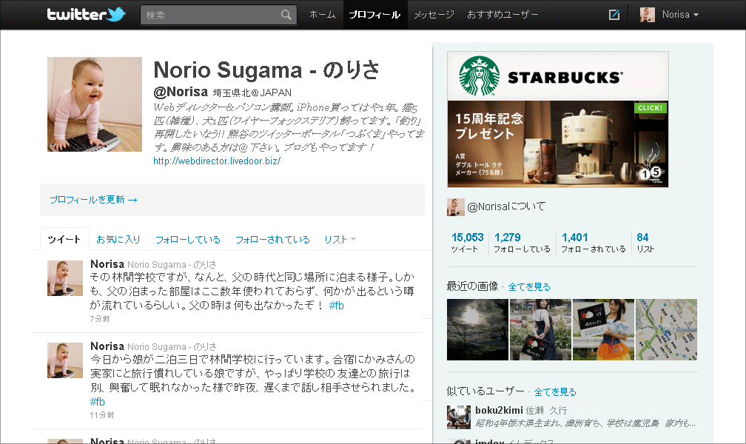Click Norisa author name on the 11分前 tweet
Viewport: 746px width, 444px height.
pyautogui.click(x=107, y=346)
